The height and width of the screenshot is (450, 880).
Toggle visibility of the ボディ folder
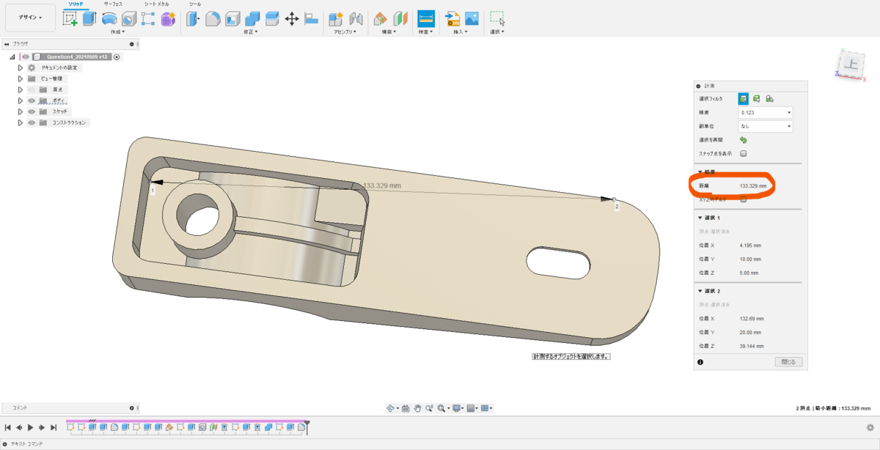pyautogui.click(x=32, y=100)
